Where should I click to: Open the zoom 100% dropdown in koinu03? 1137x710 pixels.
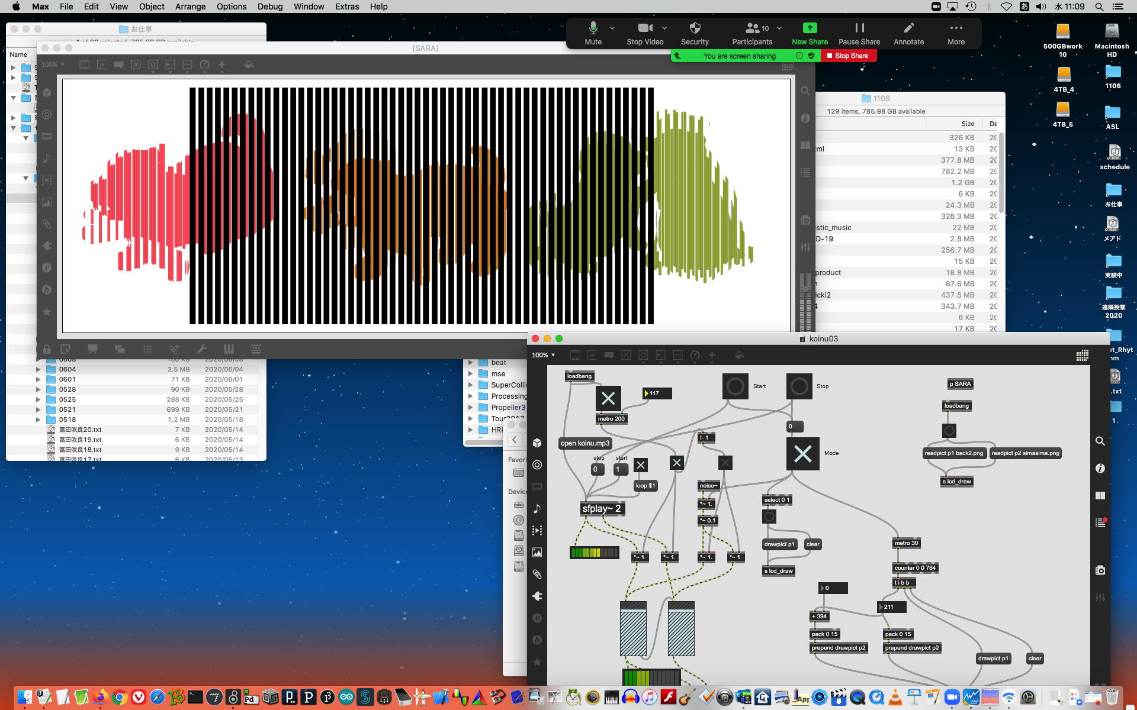click(543, 355)
